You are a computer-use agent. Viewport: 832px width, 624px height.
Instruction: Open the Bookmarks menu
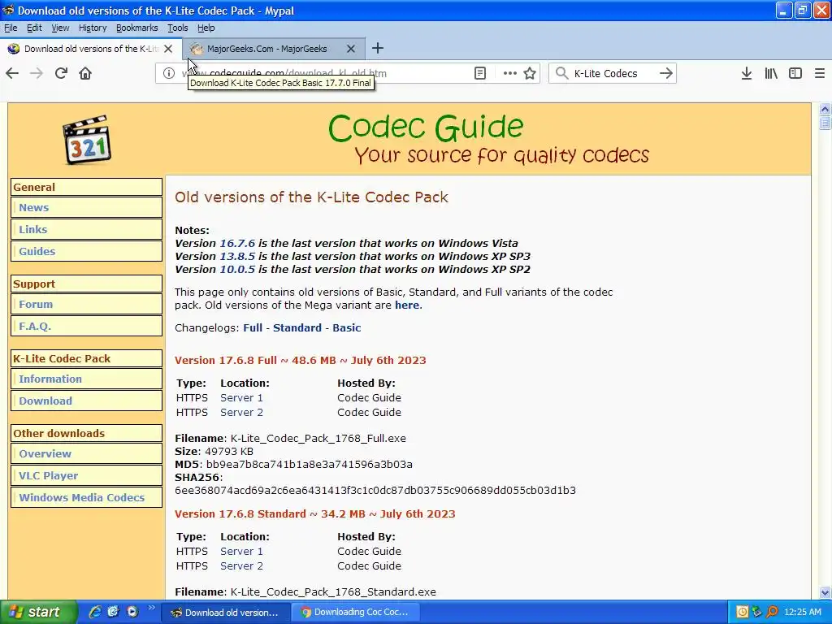coord(136,28)
